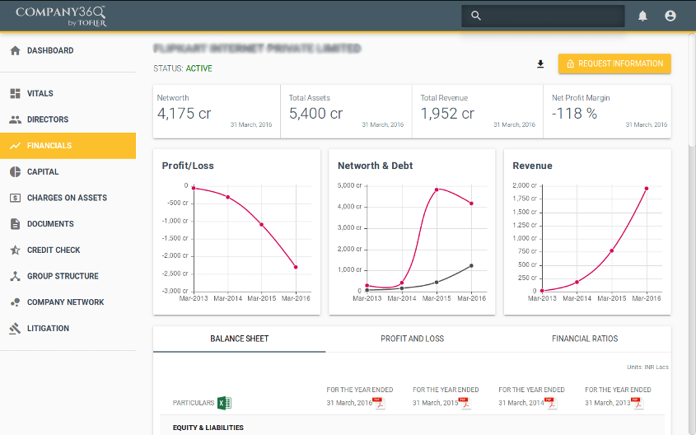696x435 pixels.
Task: Open the 31 March, 2014 PDF icon
Action: point(550,403)
